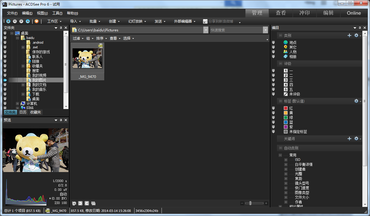Screen dimensions: 370x216
Task: Pin the 文件夹 panel
Action: [x=61, y=28]
